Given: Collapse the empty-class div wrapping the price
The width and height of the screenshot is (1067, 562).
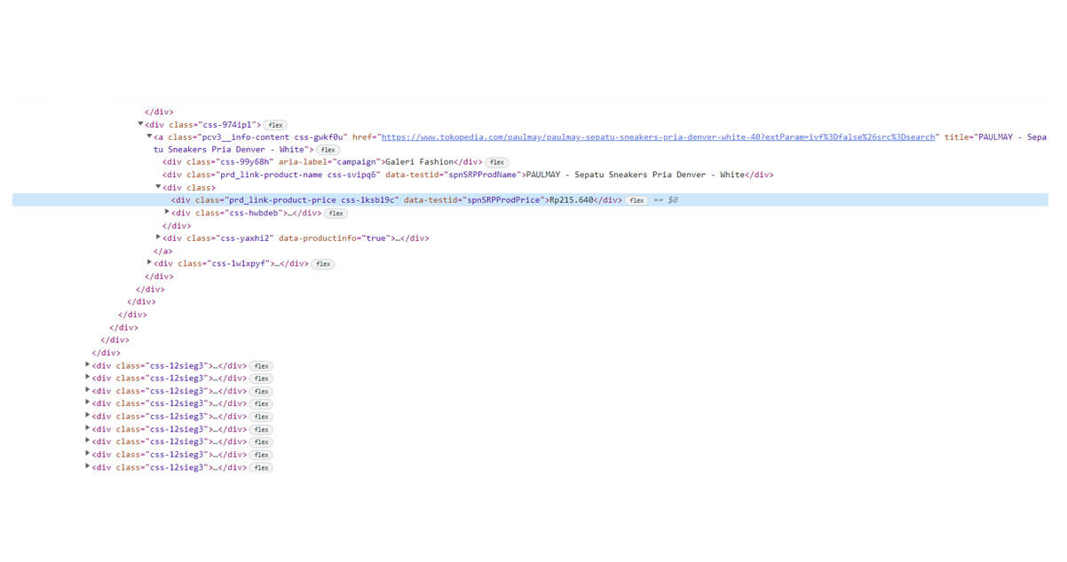Looking at the screenshot, I should [x=158, y=187].
